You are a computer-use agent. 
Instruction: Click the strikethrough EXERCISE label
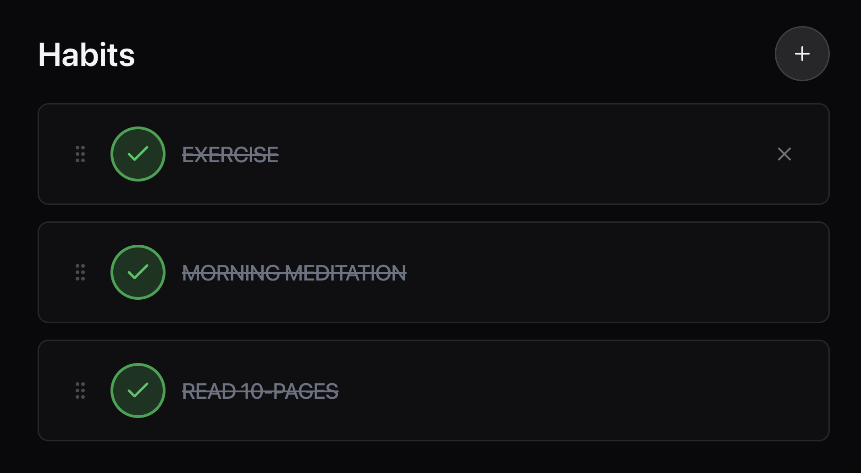(x=231, y=154)
